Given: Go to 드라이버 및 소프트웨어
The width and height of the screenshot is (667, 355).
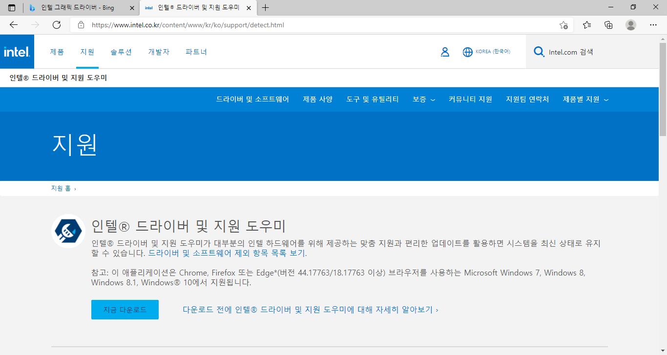Looking at the screenshot, I should coord(253,99).
